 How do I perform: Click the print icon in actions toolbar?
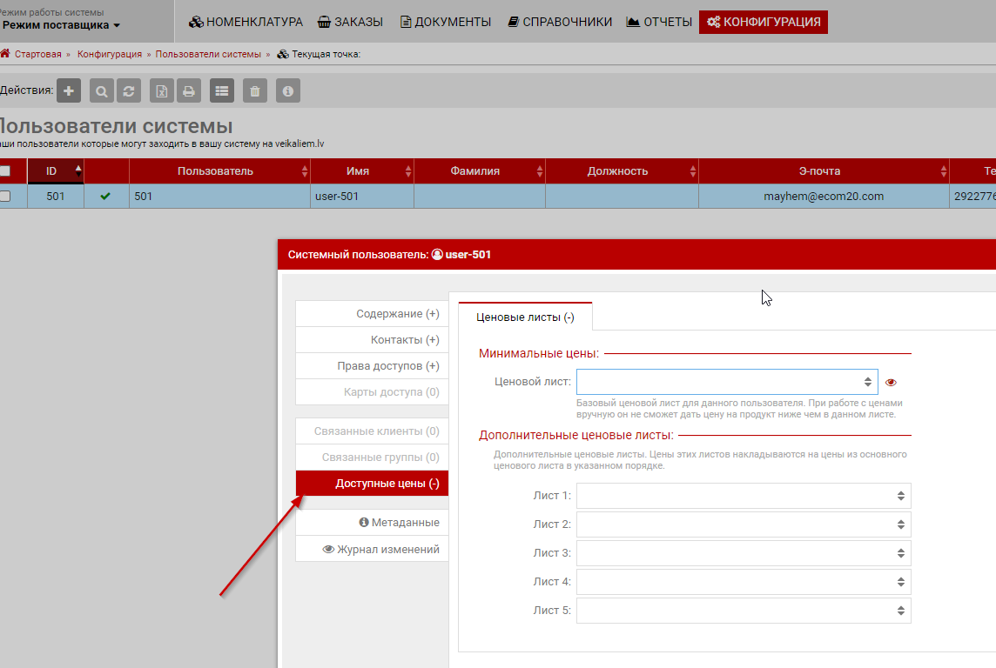pos(188,90)
